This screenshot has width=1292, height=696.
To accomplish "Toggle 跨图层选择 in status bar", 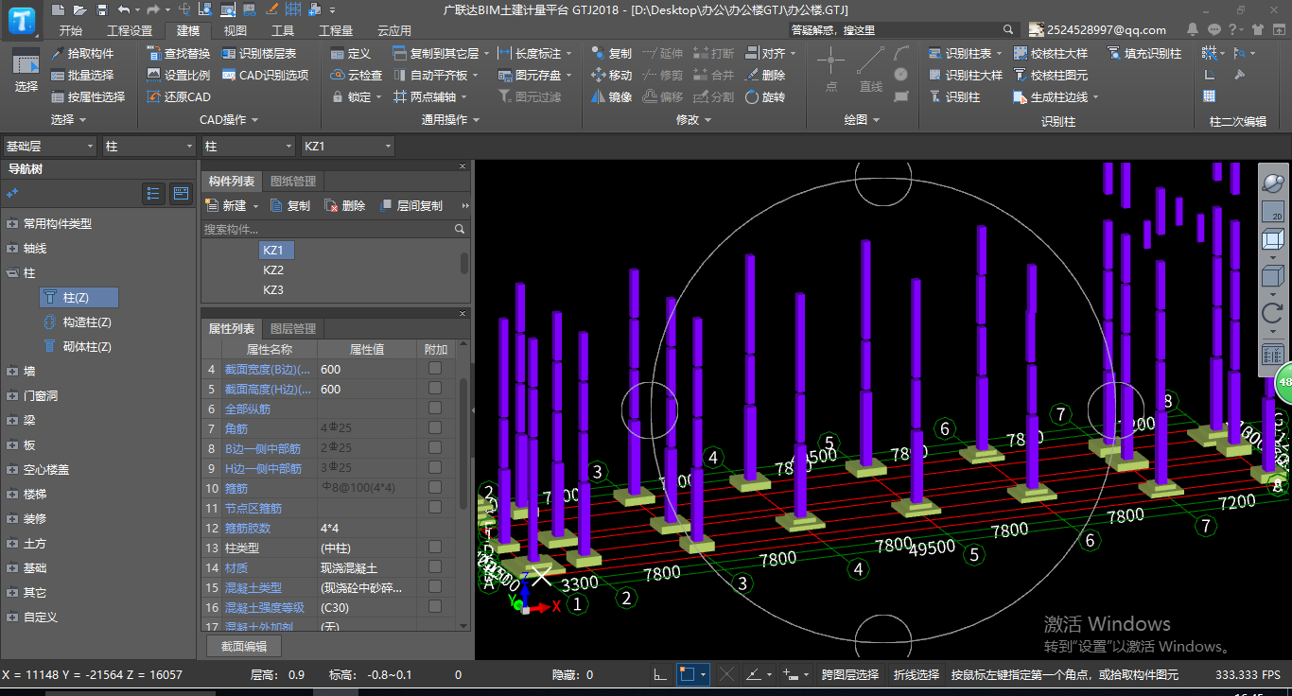I will (849, 674).
